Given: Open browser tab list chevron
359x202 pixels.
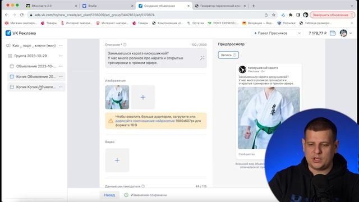Looking at the screenshot, I should click(x=352, y=6).
